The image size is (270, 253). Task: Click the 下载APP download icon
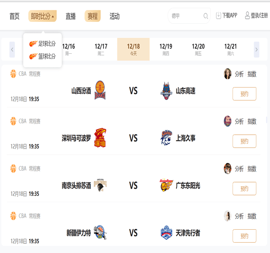click(x=218, y=16)
